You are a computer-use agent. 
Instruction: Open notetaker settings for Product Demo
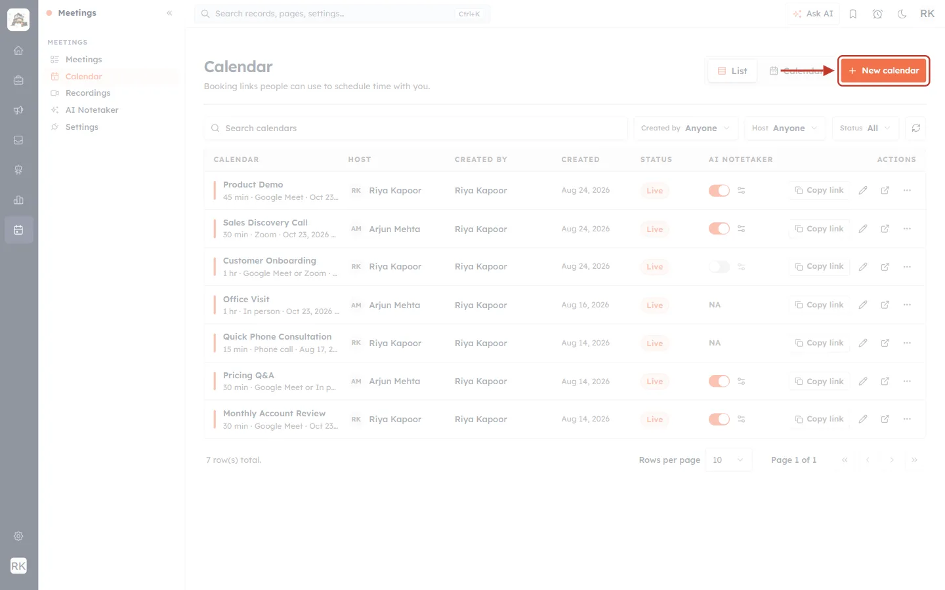coord(742,190)
